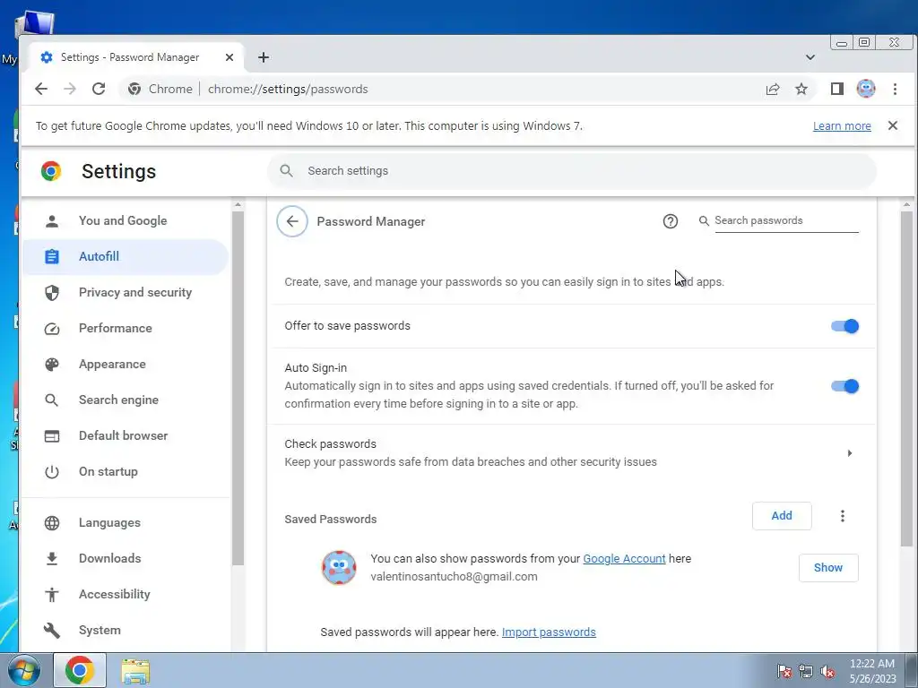Image resolution: width=918 pixels, height=688 pixels.
Task: Click the account avatar next to valentinosantucho8@gmail.com
Action: (339, 567)
